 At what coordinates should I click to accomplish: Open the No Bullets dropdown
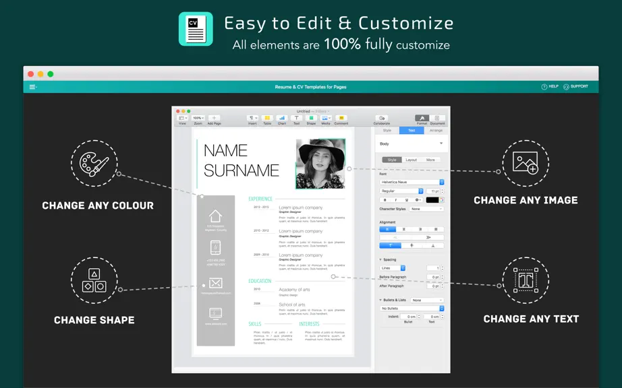click(412, 309)
